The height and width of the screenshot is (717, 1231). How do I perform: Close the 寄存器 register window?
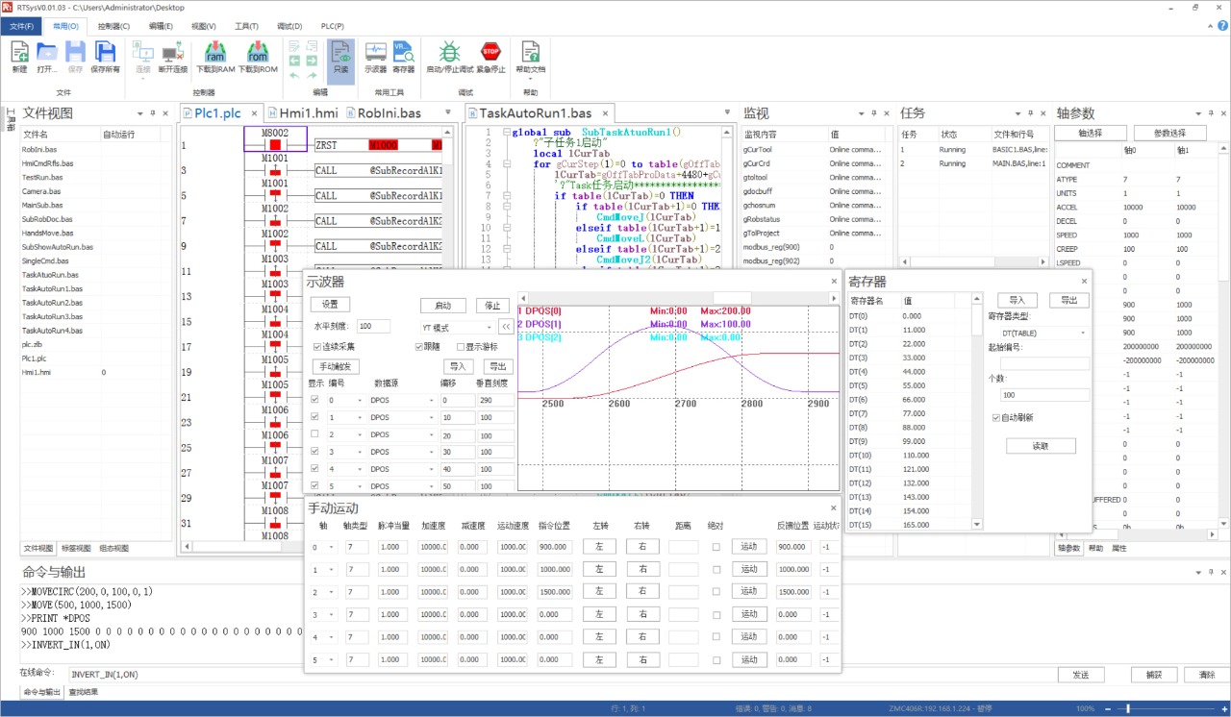[x=1085, y=281]
